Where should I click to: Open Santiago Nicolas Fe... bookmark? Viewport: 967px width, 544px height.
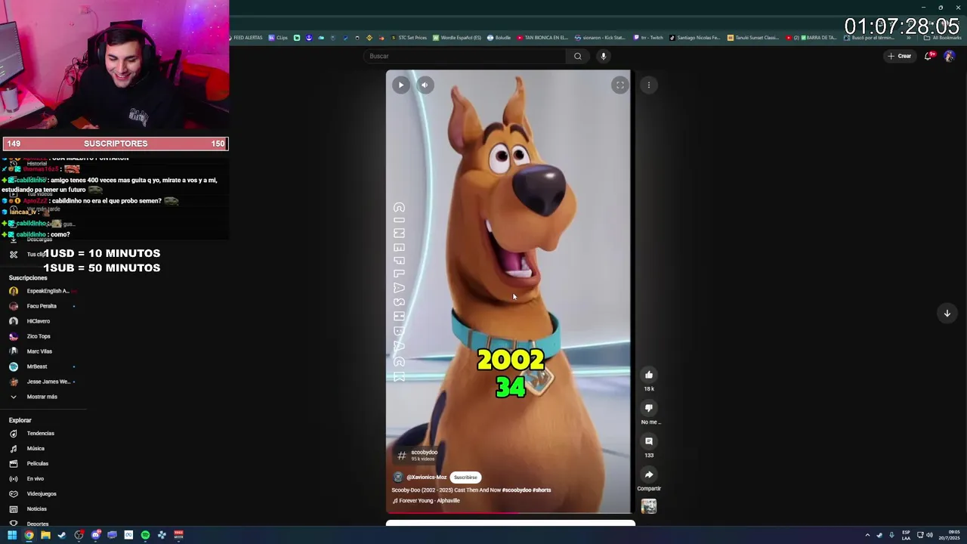(695, 38)
